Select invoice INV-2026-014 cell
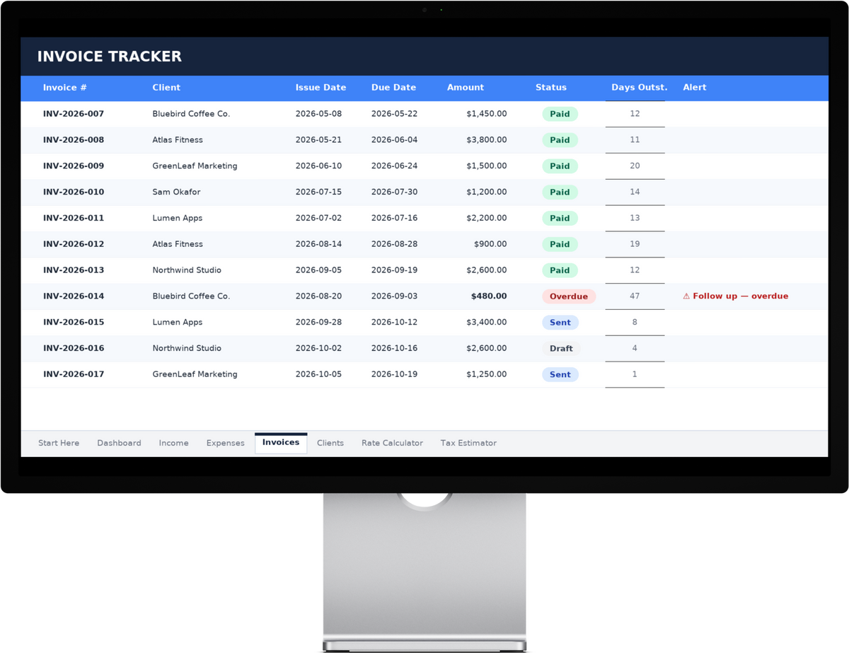The height and width of the screenshot is (653, 849). pyautogui.click(x=73, y=296)
